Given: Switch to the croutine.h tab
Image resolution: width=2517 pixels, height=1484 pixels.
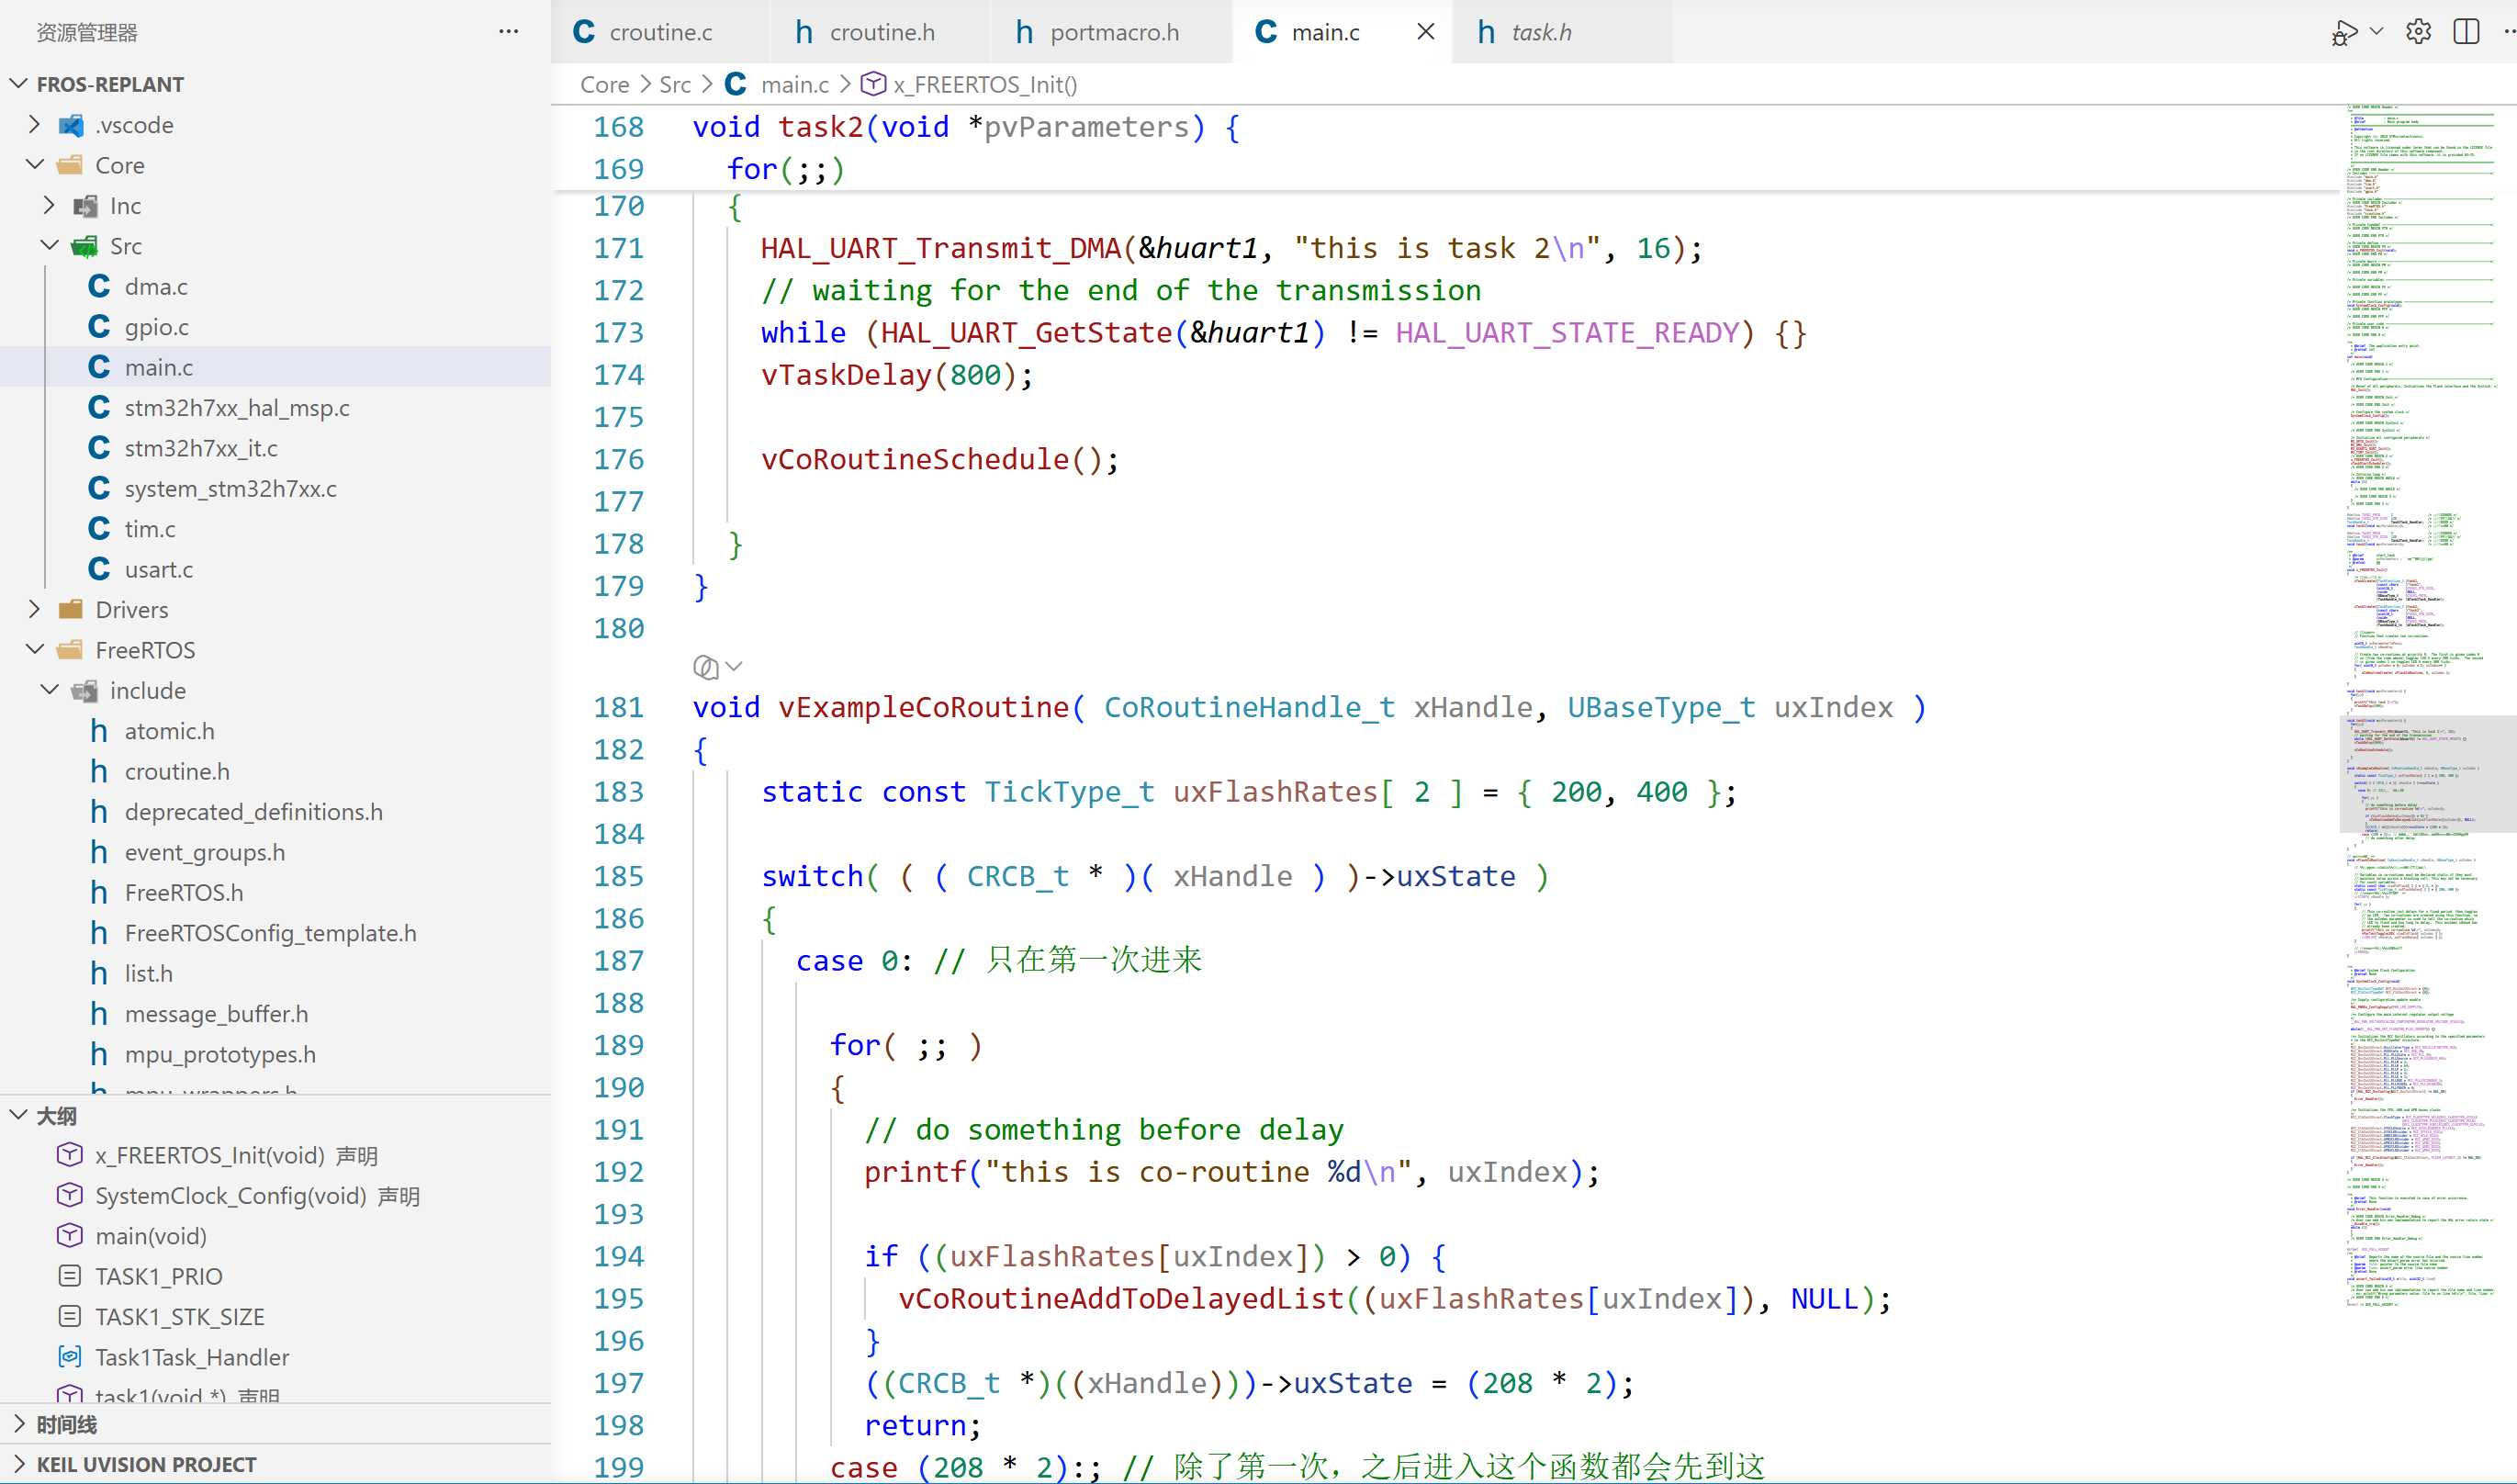Looking at the screenshot, I should [x=880, y=32].
